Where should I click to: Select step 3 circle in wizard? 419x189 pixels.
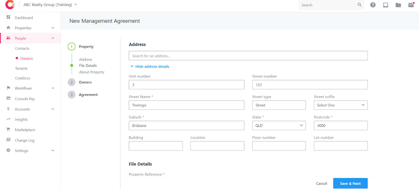coord(71,95)
